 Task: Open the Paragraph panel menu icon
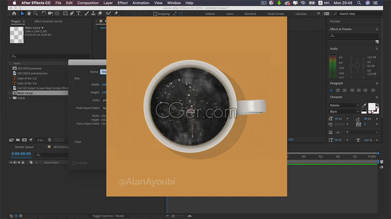[x=377, y=84]
